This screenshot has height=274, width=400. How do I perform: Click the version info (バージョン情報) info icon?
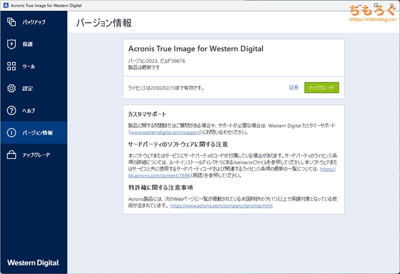[x=11, y=133]
